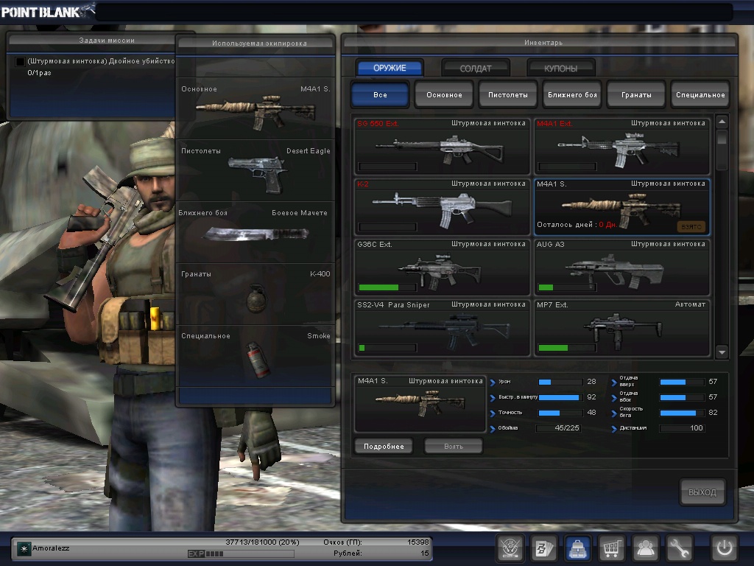
Task: Click equipped Desert Eagle pistol slot
Action: 256,171
